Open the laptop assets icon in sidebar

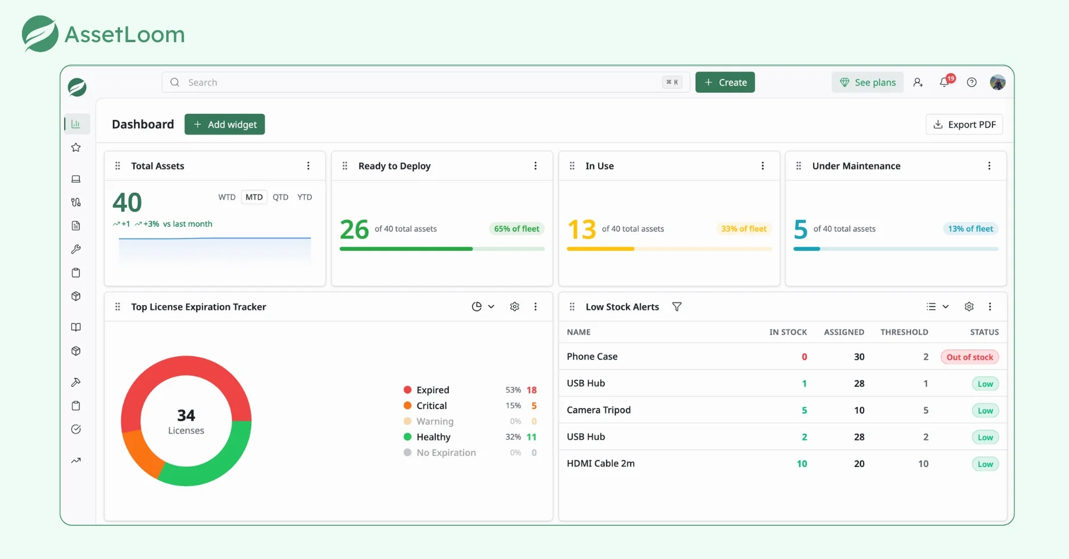click(x=76, y=179)
